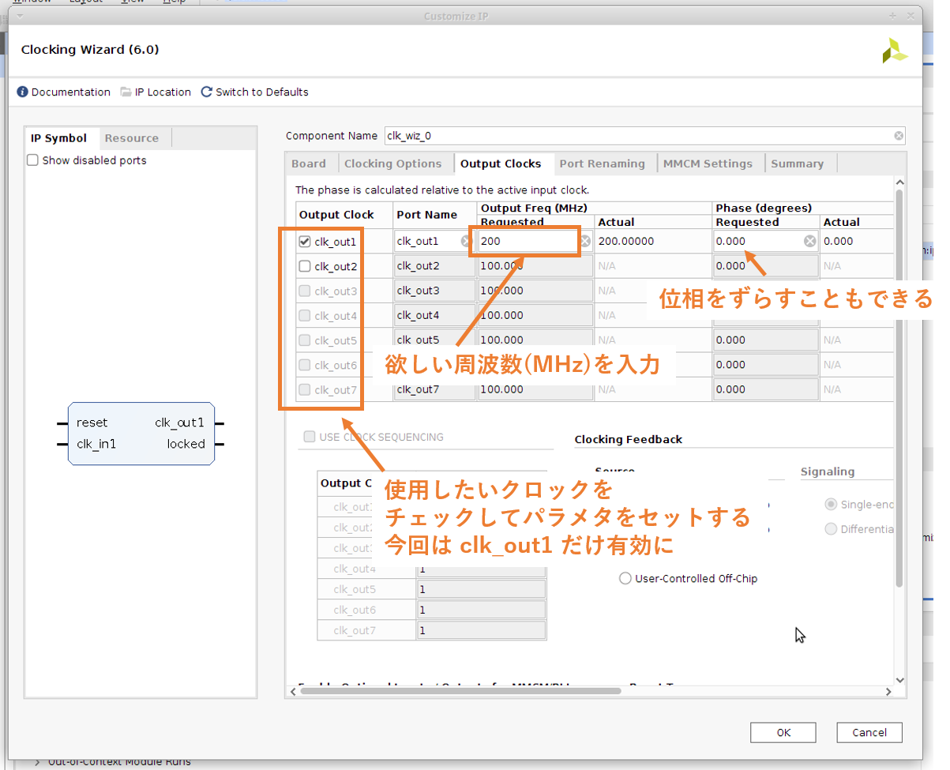Click the Switch to Defaults refresh icon
The image size is (950, 770).
point(207,92)
